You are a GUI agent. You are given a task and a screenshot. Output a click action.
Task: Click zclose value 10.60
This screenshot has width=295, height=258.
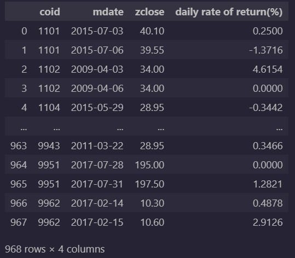coord(152,222)
